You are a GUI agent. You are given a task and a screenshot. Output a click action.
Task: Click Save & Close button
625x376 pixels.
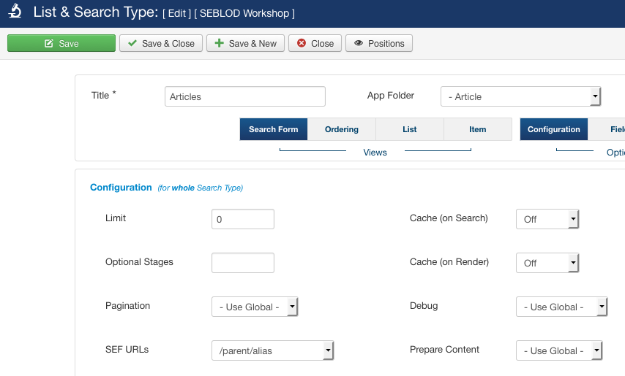(161, 43)
